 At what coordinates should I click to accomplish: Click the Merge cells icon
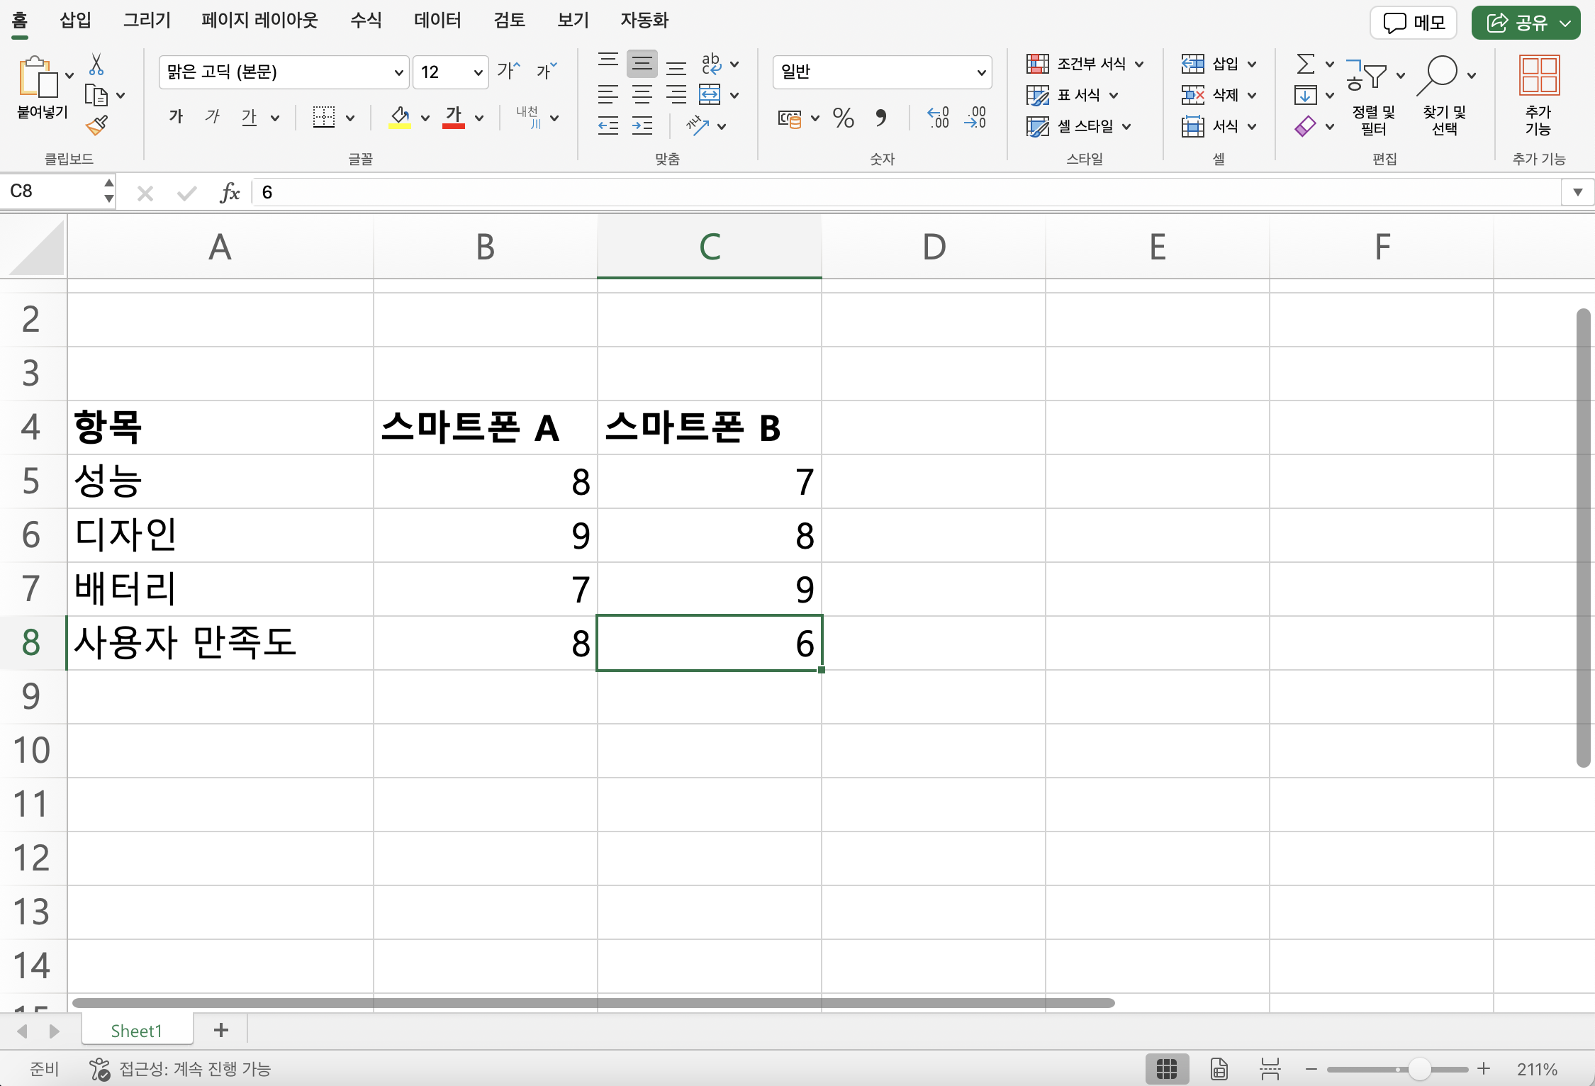click(x=710, y=95)
